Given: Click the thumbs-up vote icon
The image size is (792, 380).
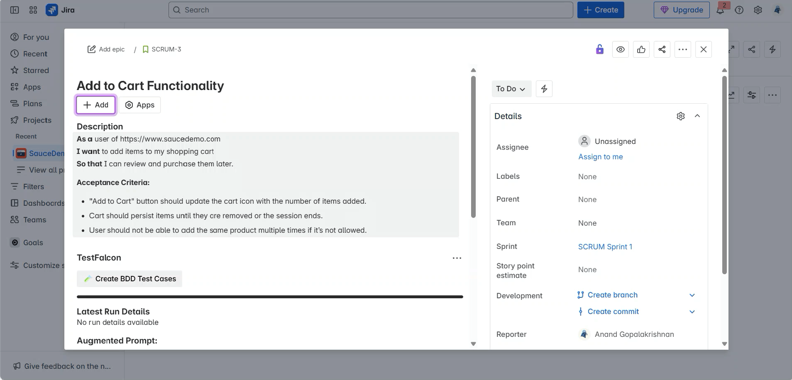Looking at the screenshot, I should pyautogui.click(x=641, y=49).
